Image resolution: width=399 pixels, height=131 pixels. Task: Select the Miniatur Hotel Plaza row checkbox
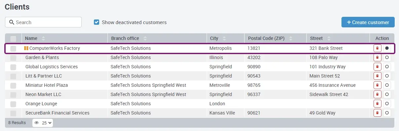pos(13,85)
